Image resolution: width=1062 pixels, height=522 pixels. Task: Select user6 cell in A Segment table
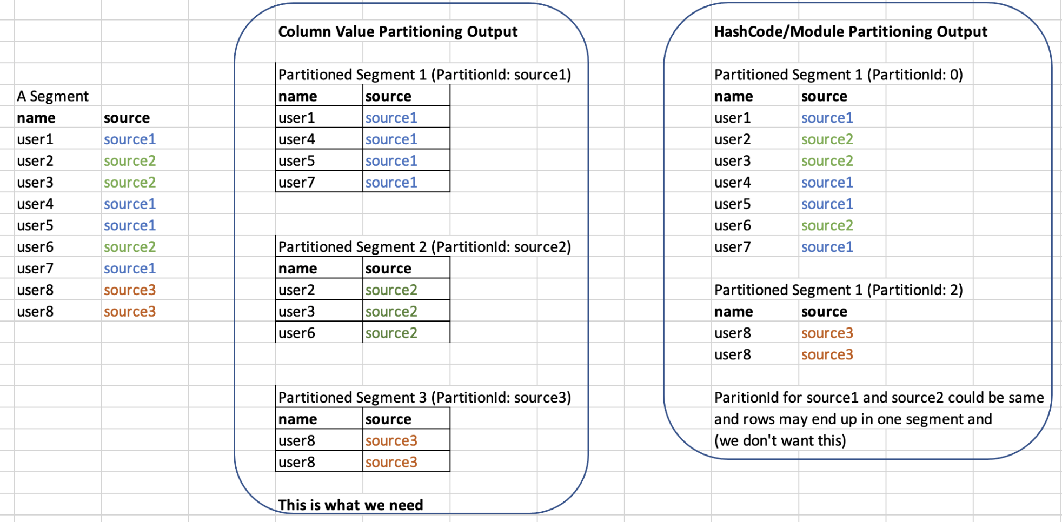point(35,247)
